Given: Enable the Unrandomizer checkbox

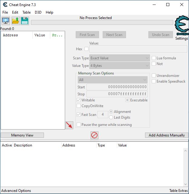Looking at the screenshot, I should [x=154, y=75].
